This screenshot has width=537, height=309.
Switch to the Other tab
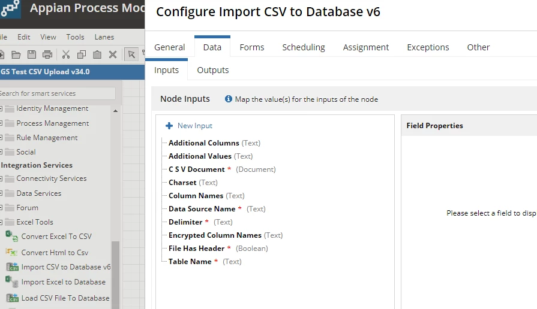[478, 47]
